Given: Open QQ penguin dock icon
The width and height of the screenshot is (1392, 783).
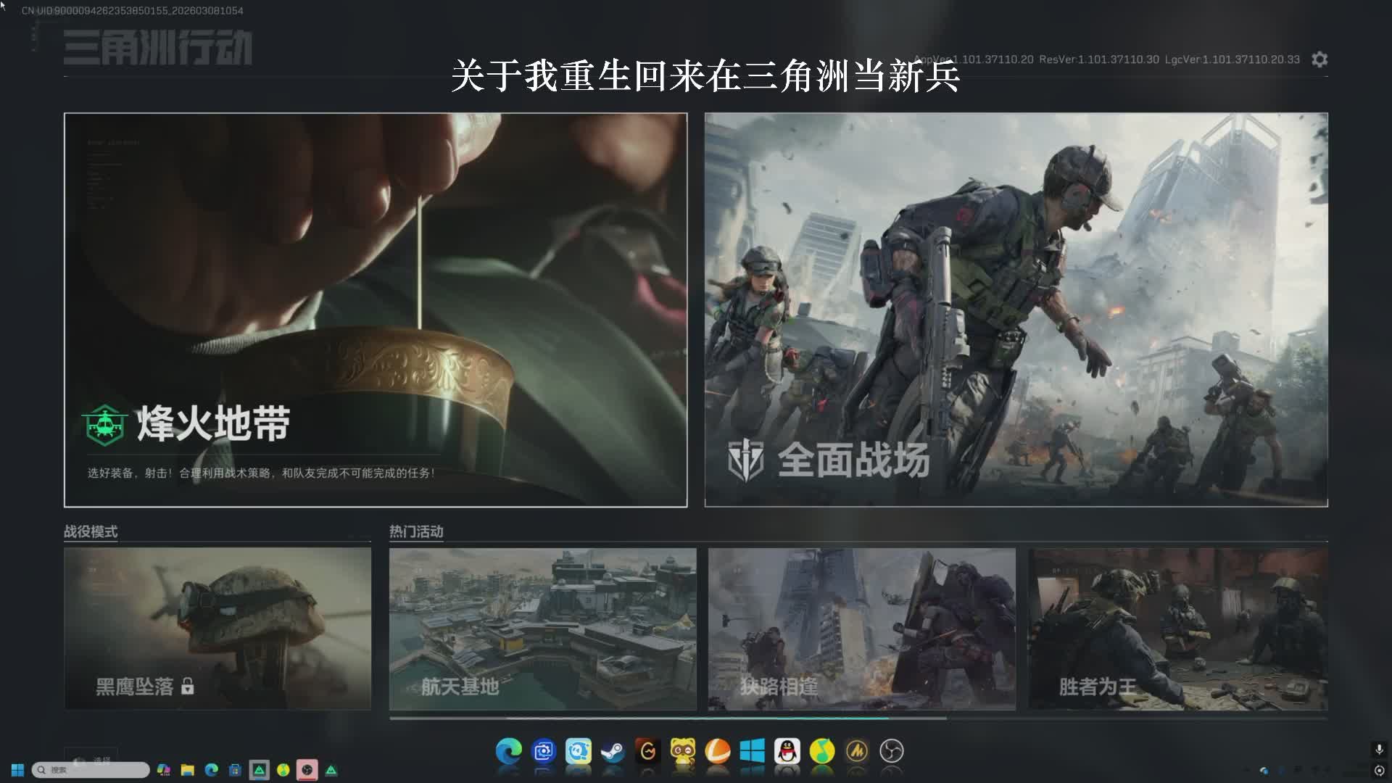Looking at the screenshot, I should [787, 752].
